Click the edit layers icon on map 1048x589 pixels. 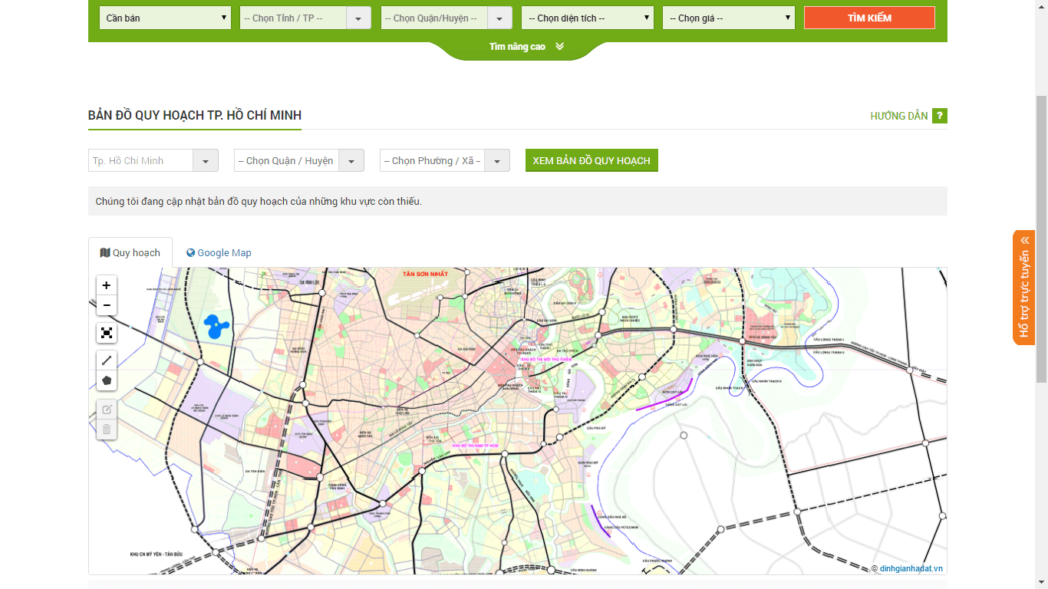107,410
